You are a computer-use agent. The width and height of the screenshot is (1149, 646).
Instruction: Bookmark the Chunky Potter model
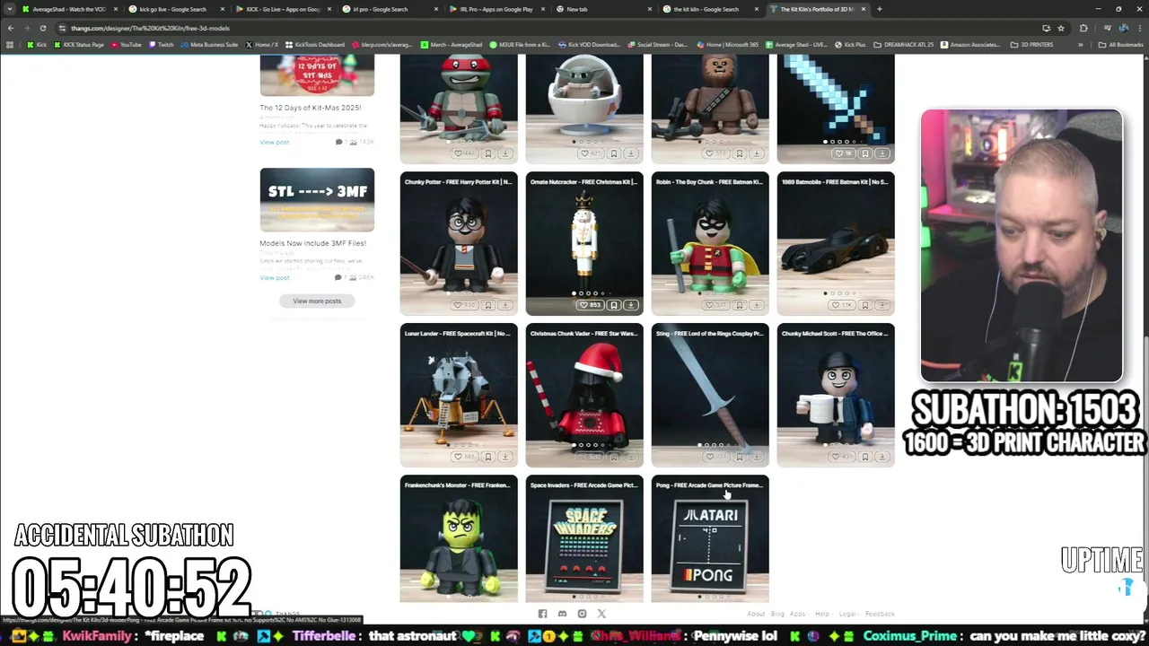(487, 305)
